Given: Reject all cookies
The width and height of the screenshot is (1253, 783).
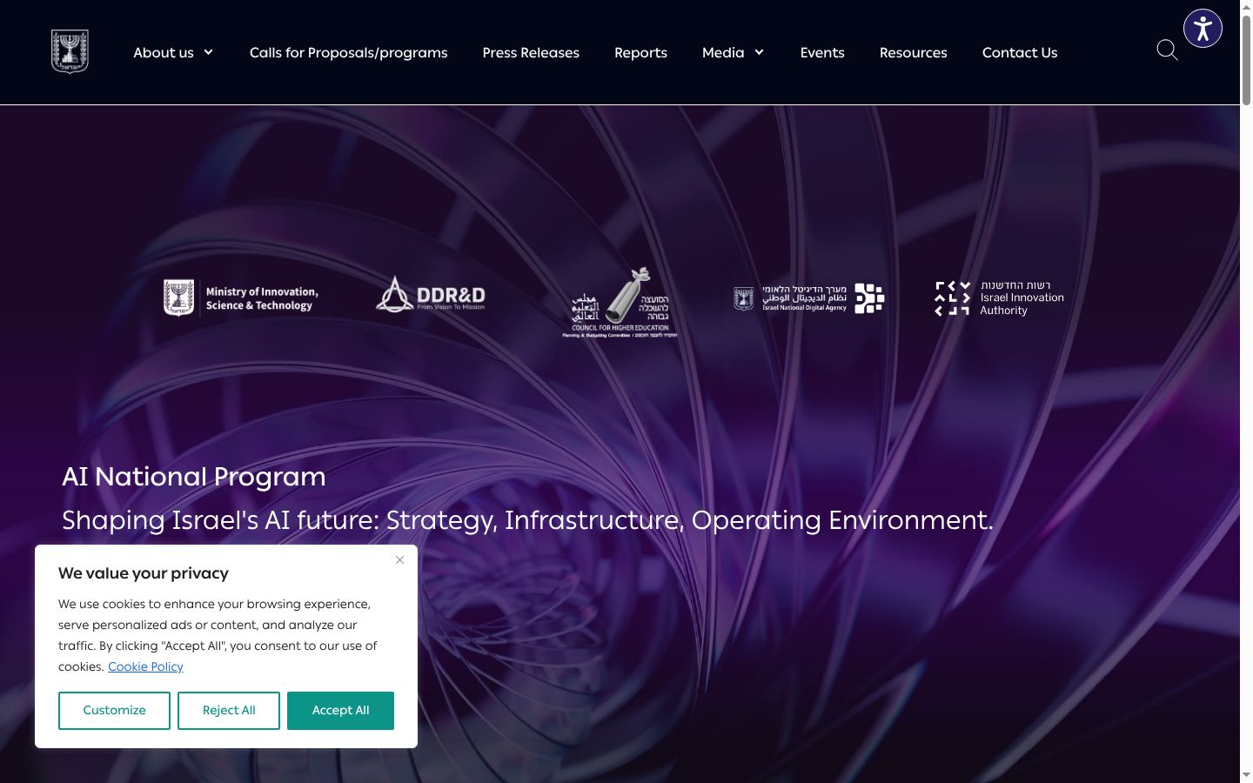Looking at the screenshot, I should tap(229, 711).
